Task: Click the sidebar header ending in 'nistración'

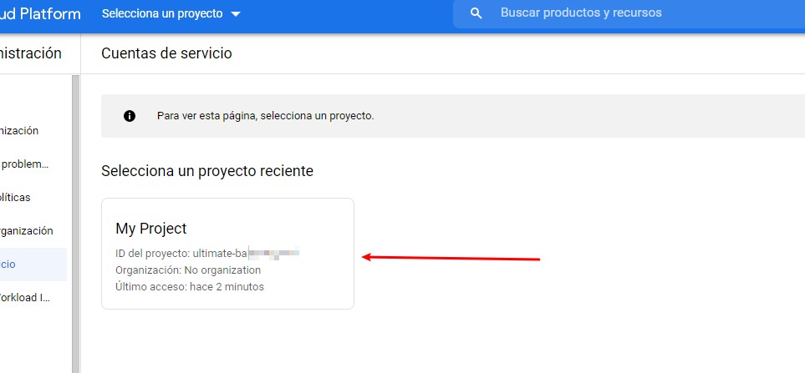Action: click(x=31, y=53)
